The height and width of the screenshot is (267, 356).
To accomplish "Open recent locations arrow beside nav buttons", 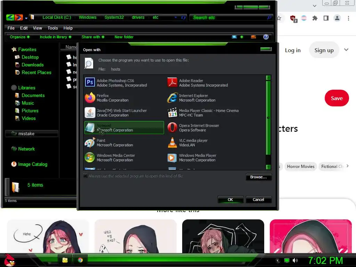I will click(x=26, y=18).
